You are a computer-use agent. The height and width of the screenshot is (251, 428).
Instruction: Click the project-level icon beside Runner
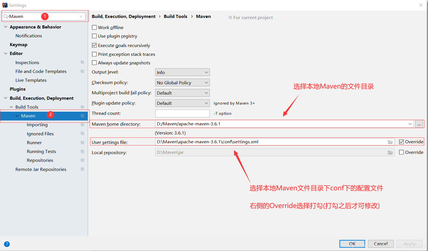pyautogui.click(x=82, y=142)
